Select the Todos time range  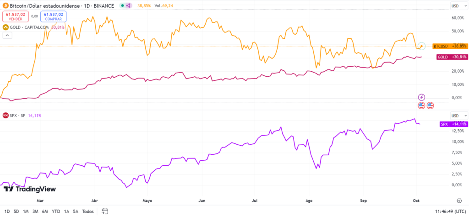pyautogui.click(x=88, y=211)
